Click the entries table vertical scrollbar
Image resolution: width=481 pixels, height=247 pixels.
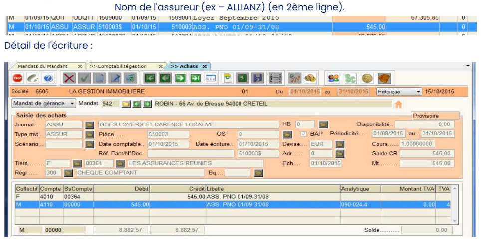(454, 204)
